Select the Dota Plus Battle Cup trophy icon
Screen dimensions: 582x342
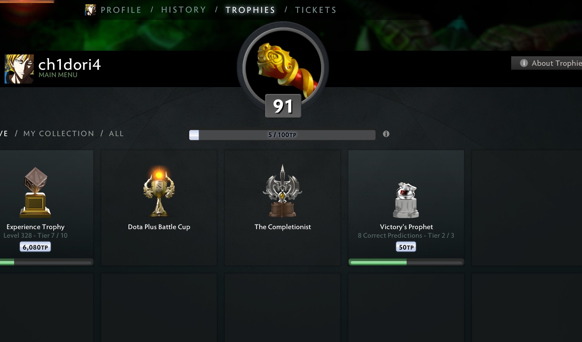tap(159, 191)
